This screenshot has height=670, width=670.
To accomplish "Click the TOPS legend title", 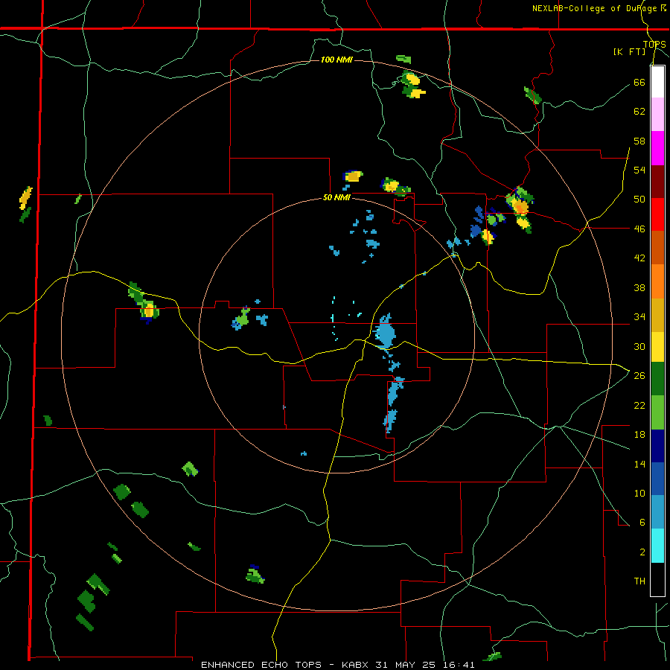I will (654, 44).
